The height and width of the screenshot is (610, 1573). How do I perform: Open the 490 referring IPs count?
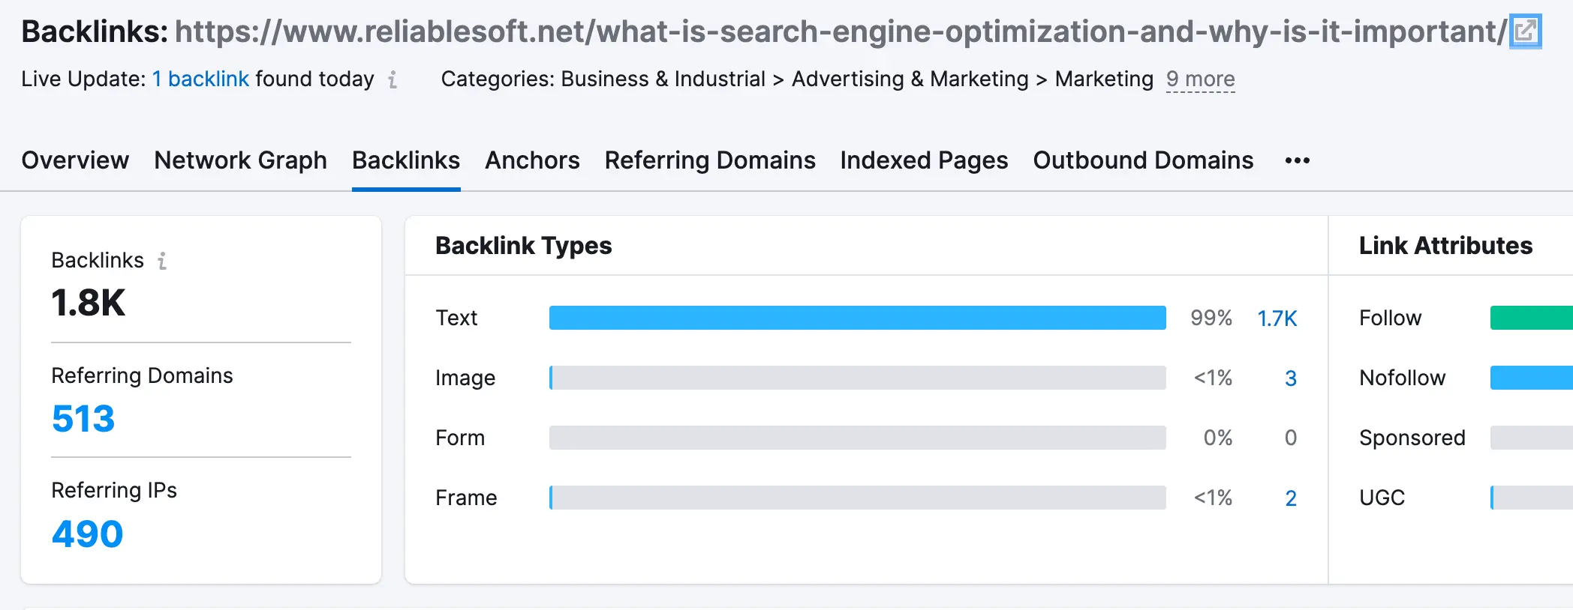tap(87, 534)
